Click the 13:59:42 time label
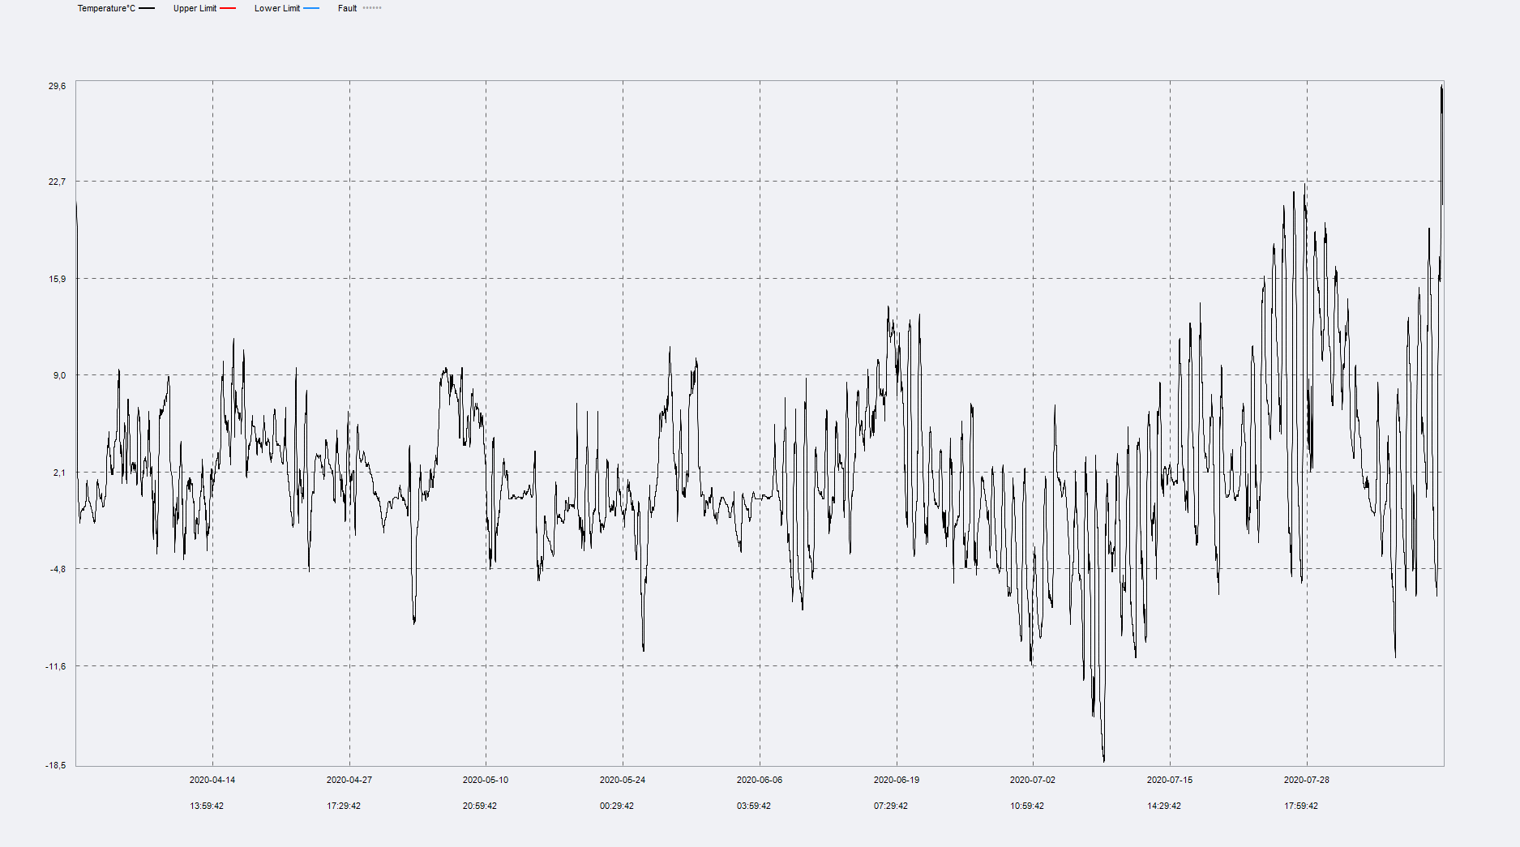This screenshot has width=1520, height=847. [x=207, y=806]
